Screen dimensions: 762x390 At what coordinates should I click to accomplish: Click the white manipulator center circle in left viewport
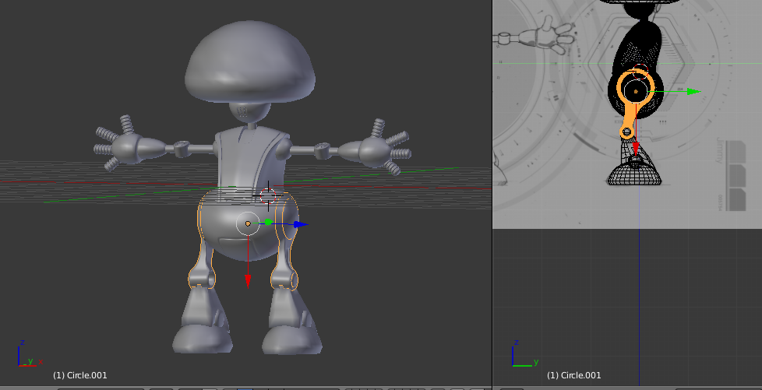pyautogui.click(x=248, y=223)
